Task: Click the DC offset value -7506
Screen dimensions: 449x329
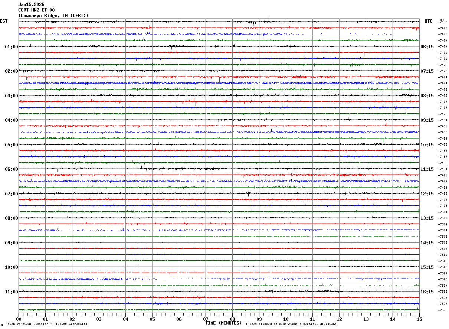Action: [443, 237]
